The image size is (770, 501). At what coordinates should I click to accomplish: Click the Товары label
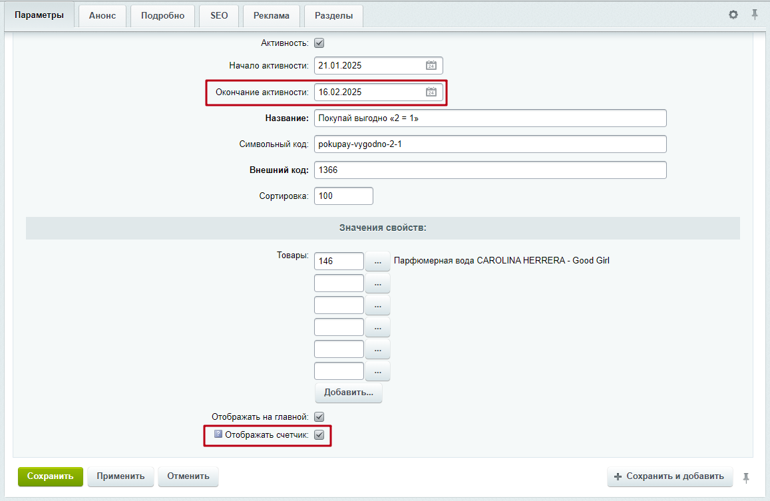293,255
